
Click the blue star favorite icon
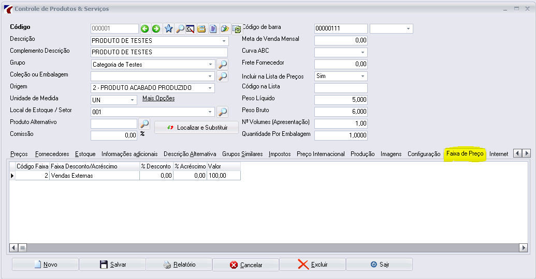point(168,28)
